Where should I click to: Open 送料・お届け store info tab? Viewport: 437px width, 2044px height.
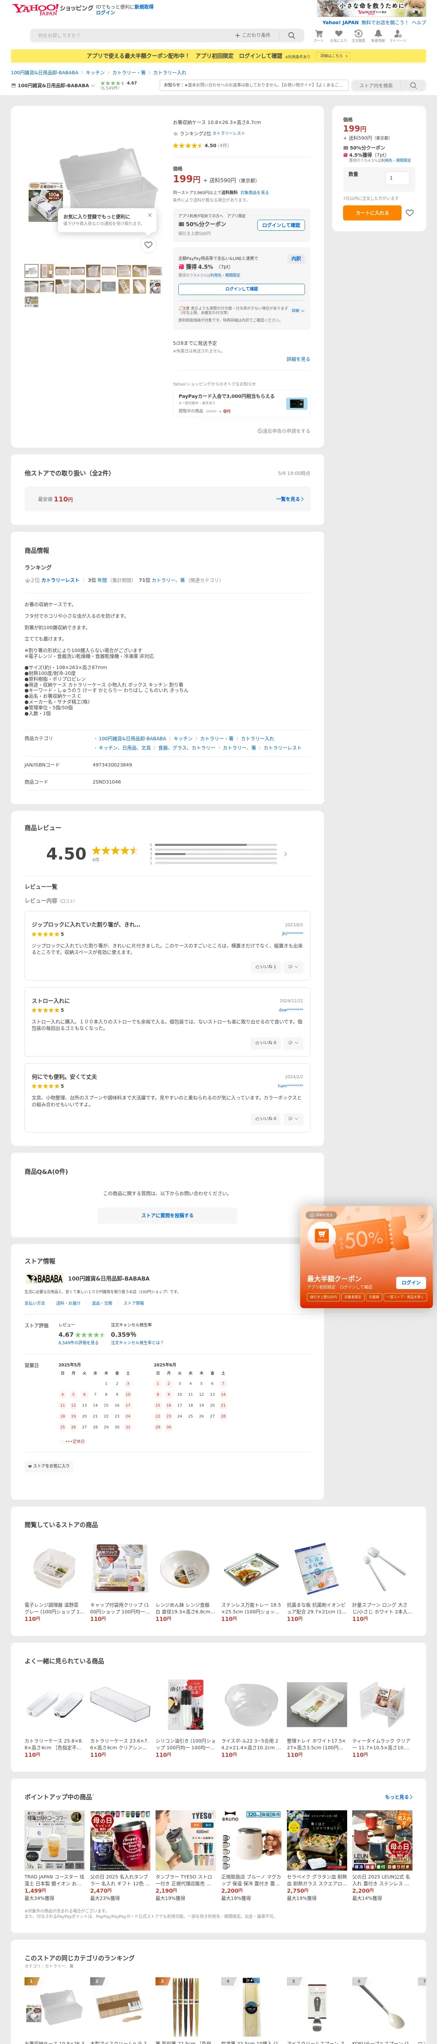pos(68,1303)
